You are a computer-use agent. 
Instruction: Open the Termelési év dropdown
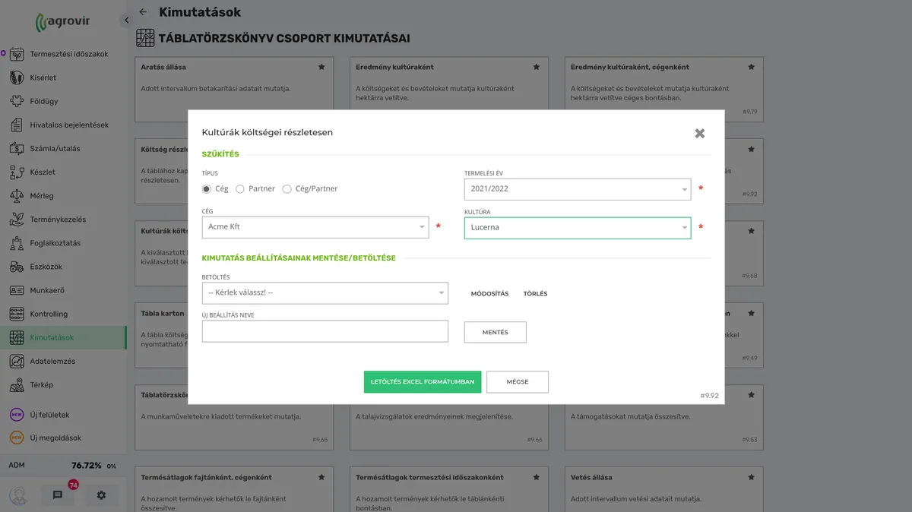click(x=577, y=189)
